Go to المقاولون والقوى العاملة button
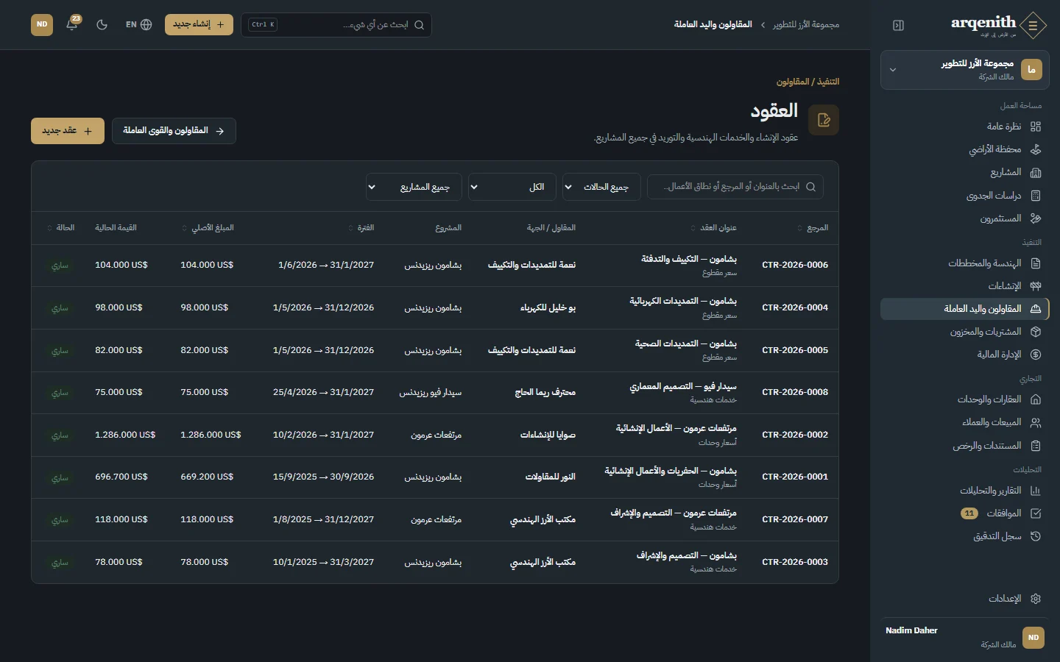Image resolution: width=1060 pixels, height=662 pixels. tap(174, 131)
